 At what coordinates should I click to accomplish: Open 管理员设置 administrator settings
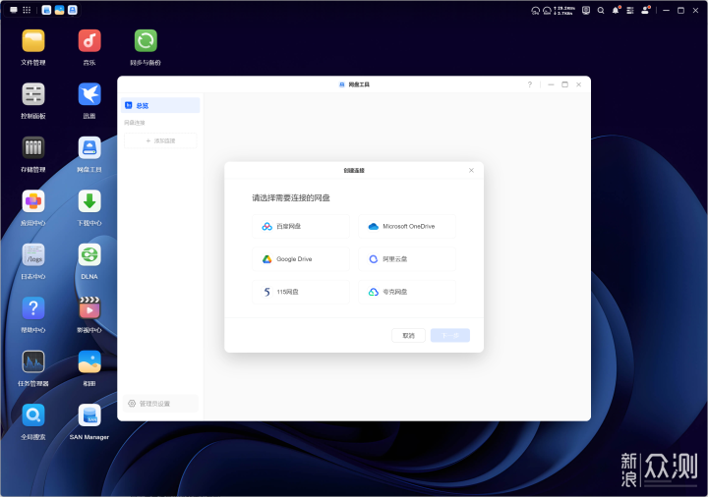tap(160, 404)
